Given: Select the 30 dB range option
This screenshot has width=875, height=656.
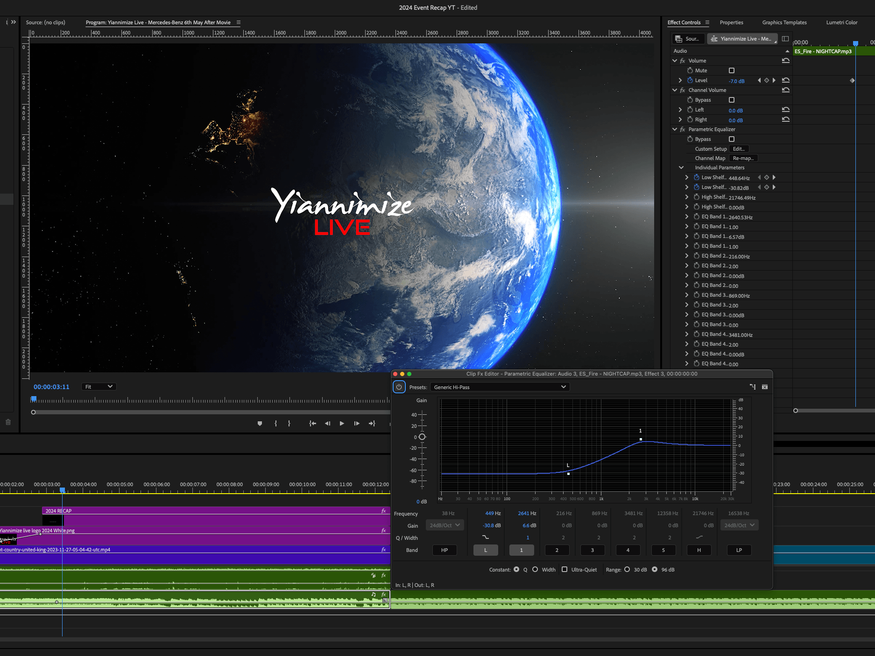Looking at the screenshot, I should coord(627,569).
